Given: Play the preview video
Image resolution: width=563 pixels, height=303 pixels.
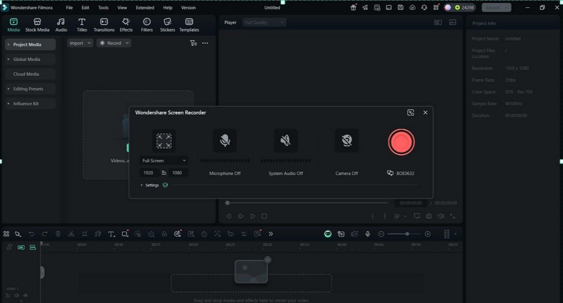Looking at the screenshot, I should tap(253, 216).
